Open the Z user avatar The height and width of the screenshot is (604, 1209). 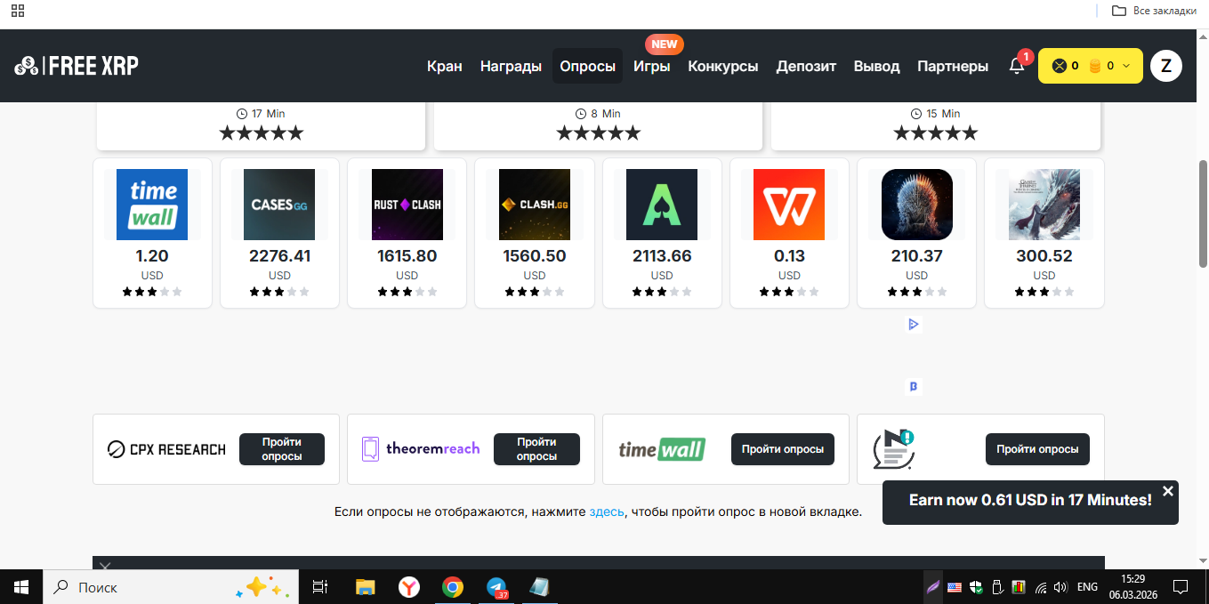(x=1165, y=66)
